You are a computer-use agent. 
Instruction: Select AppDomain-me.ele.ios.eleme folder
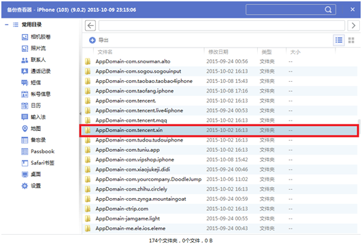click(220, 229)
